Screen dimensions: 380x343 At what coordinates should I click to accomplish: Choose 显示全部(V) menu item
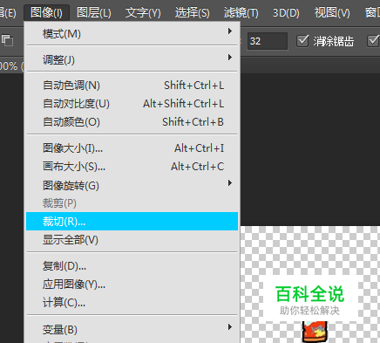point(132,240)
